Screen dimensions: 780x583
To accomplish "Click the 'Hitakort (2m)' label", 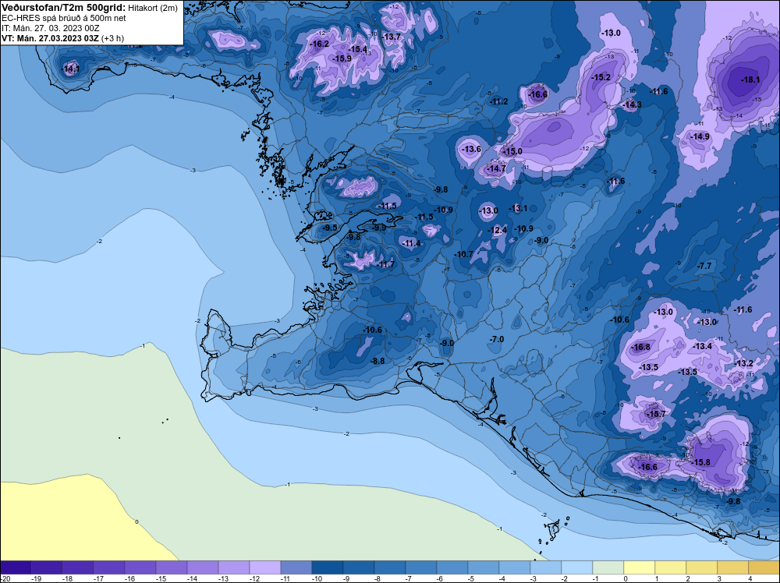I will [x=153, y=8].
